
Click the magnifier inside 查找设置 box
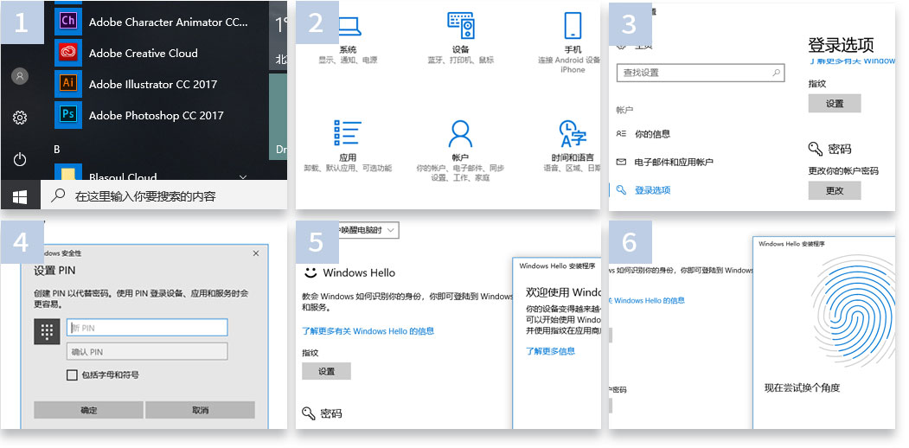(x=776, y=73)
